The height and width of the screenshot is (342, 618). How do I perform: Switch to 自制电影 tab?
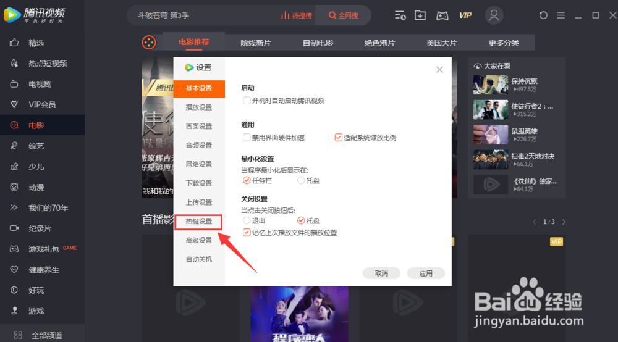318,43
